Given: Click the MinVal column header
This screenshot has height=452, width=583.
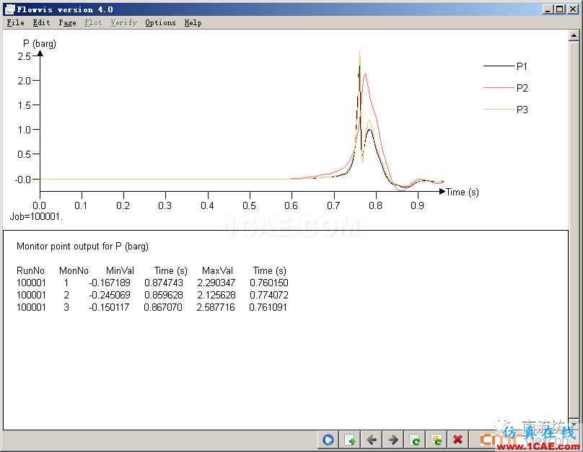Looking at the screenshot, I should pyautogui.click(x=120, y=270).
